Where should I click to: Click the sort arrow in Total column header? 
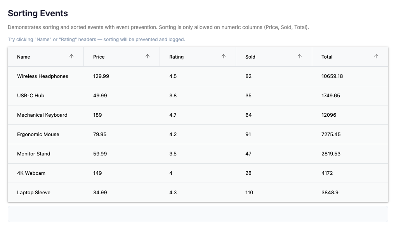(x=376, y=57)
